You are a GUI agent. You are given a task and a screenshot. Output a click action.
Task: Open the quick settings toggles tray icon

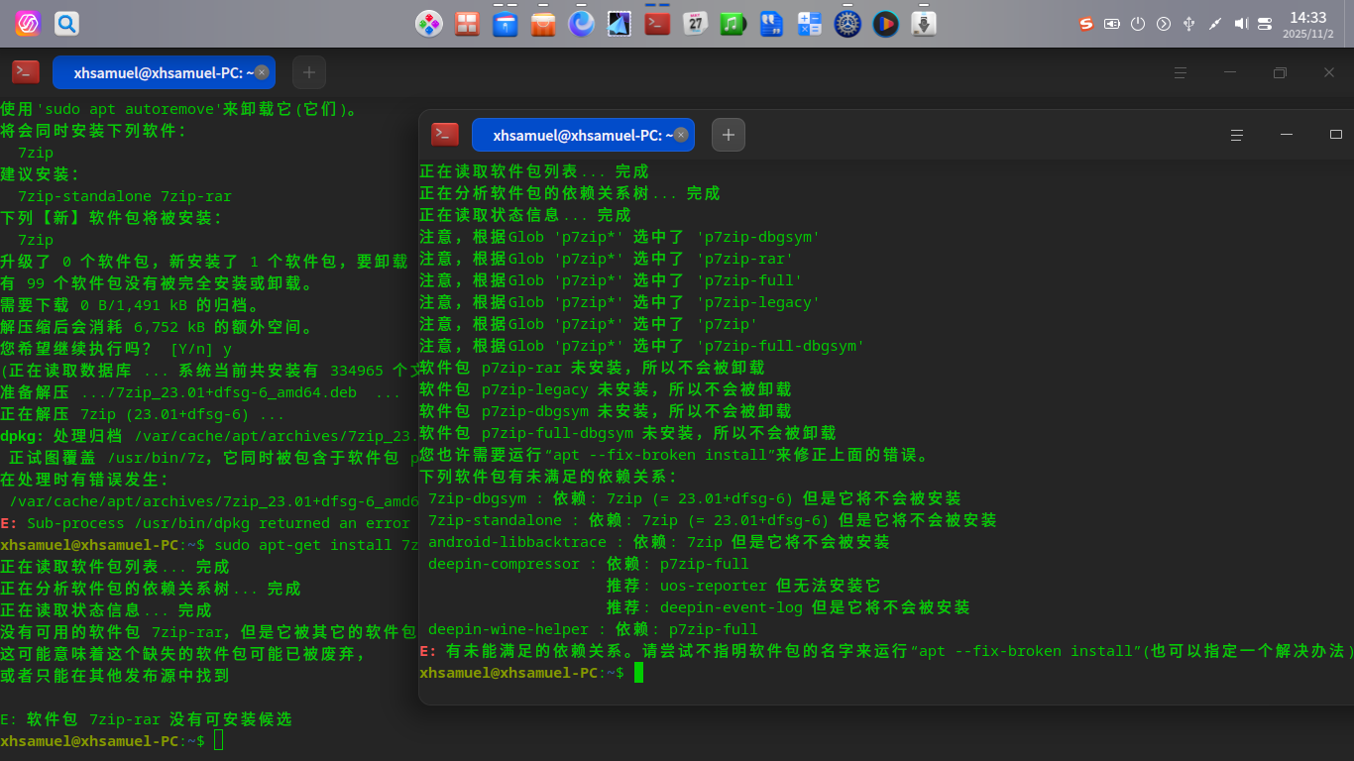pos(1265,24)
